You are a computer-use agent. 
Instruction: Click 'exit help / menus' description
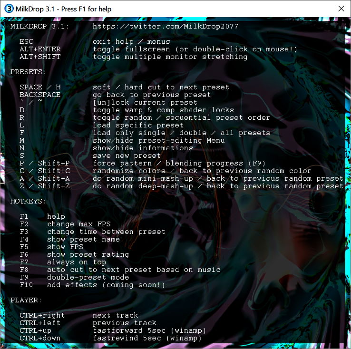click(131, 42)
